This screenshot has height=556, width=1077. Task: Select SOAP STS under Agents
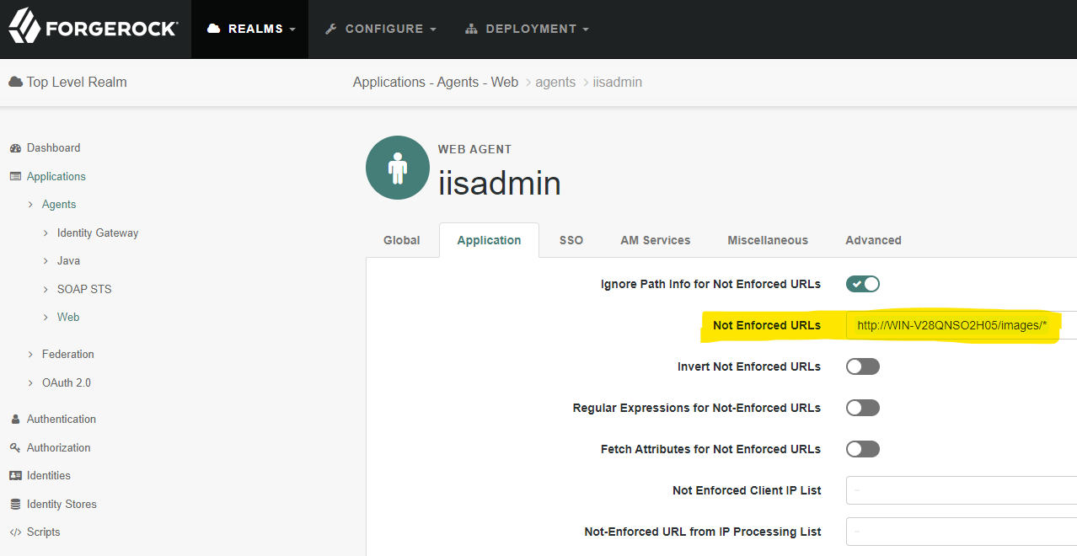pyautogui.click(x=84, y=290)
